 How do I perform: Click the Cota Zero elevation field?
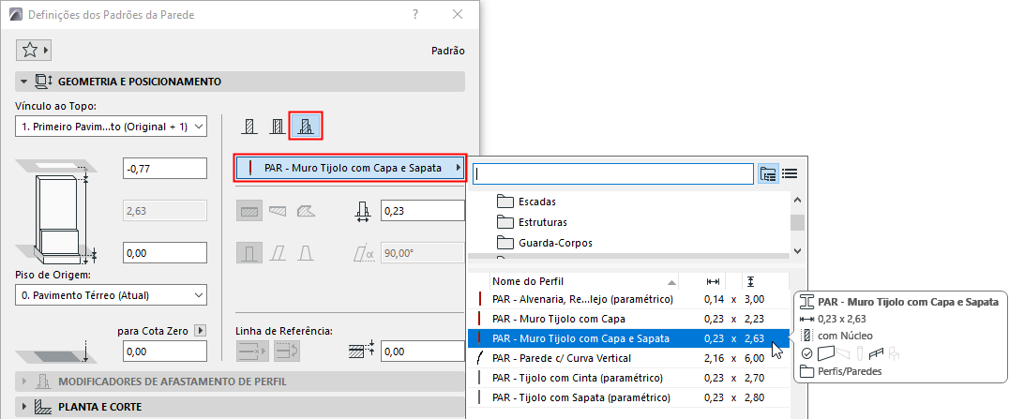[x=165, y=352]
